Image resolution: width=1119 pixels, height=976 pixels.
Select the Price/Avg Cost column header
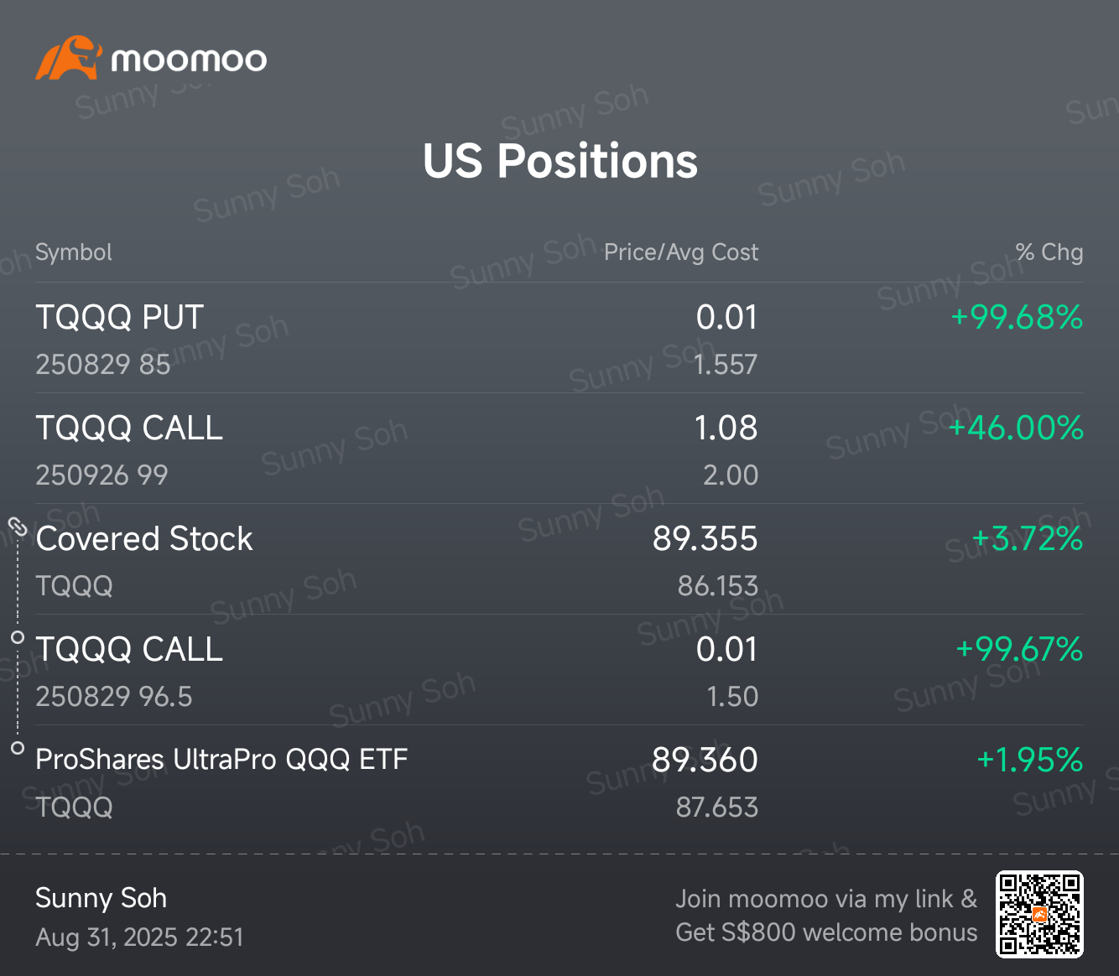point(681,252)
